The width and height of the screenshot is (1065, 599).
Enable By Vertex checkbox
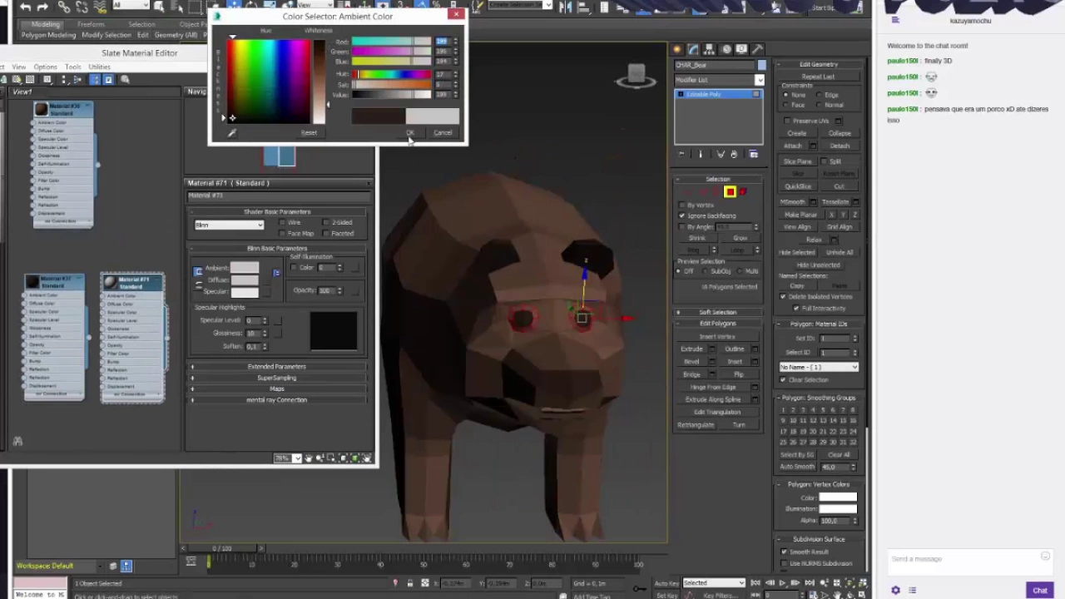tap(682, 205)
